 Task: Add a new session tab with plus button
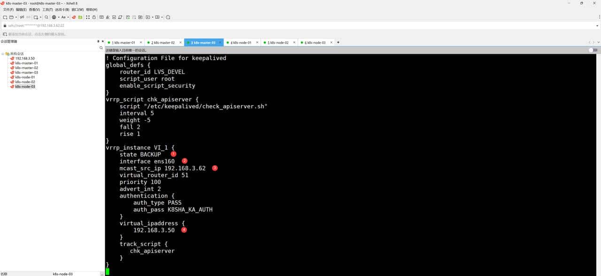(x=338, y=42)
